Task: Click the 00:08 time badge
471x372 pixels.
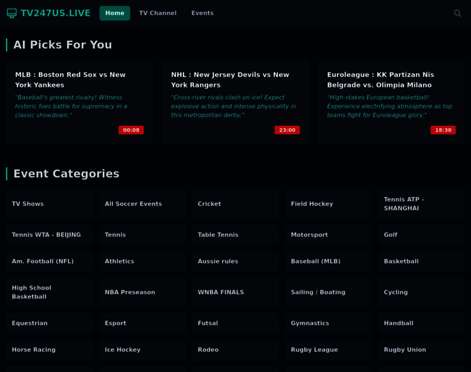Action: pos(131,130)
